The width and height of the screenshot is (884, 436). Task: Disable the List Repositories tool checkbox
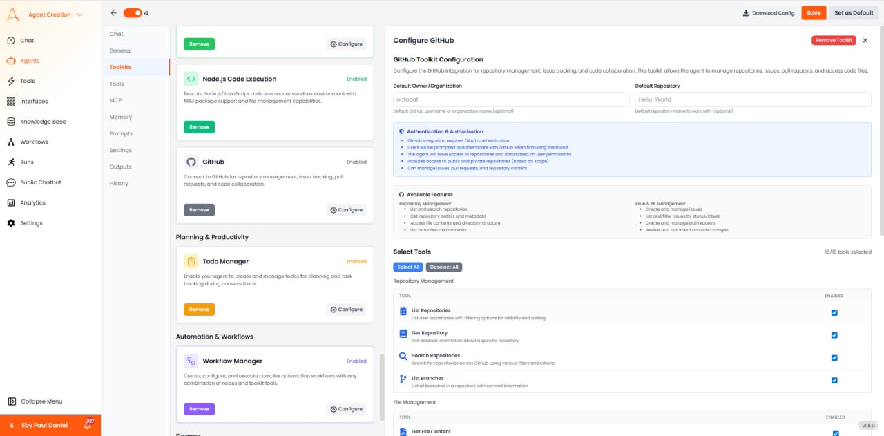click(834, 312)
